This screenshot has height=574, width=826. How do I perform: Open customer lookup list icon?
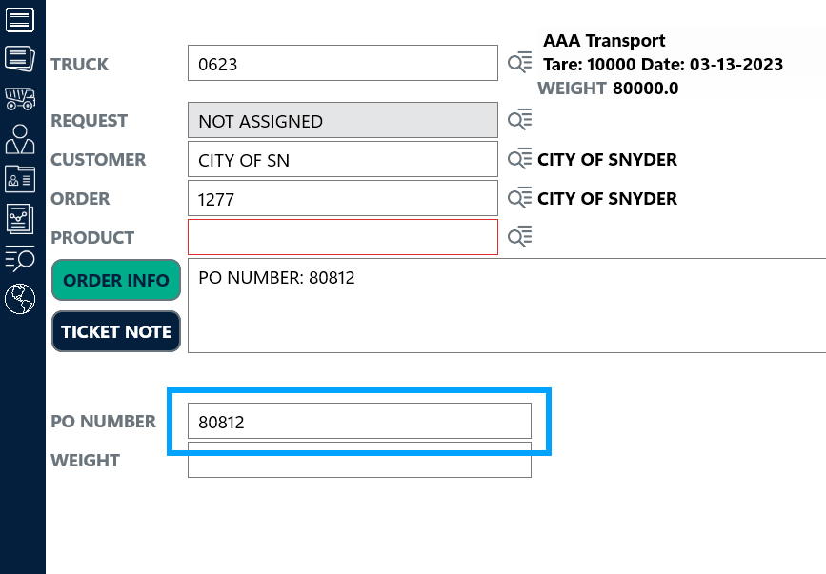click(519, 159)
